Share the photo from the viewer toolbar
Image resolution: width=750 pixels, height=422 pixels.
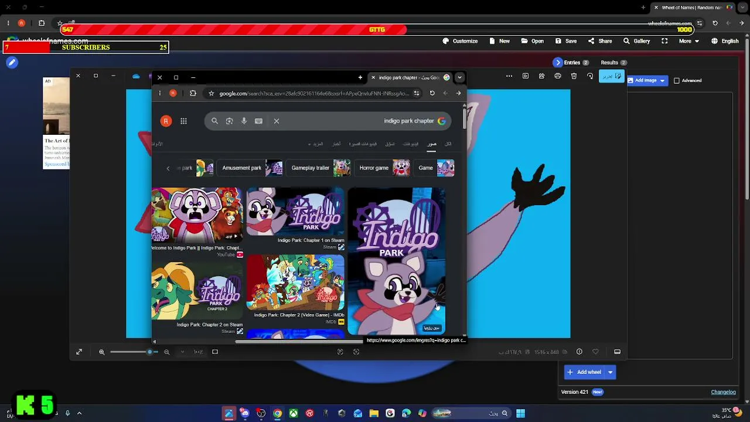point(541,76)
